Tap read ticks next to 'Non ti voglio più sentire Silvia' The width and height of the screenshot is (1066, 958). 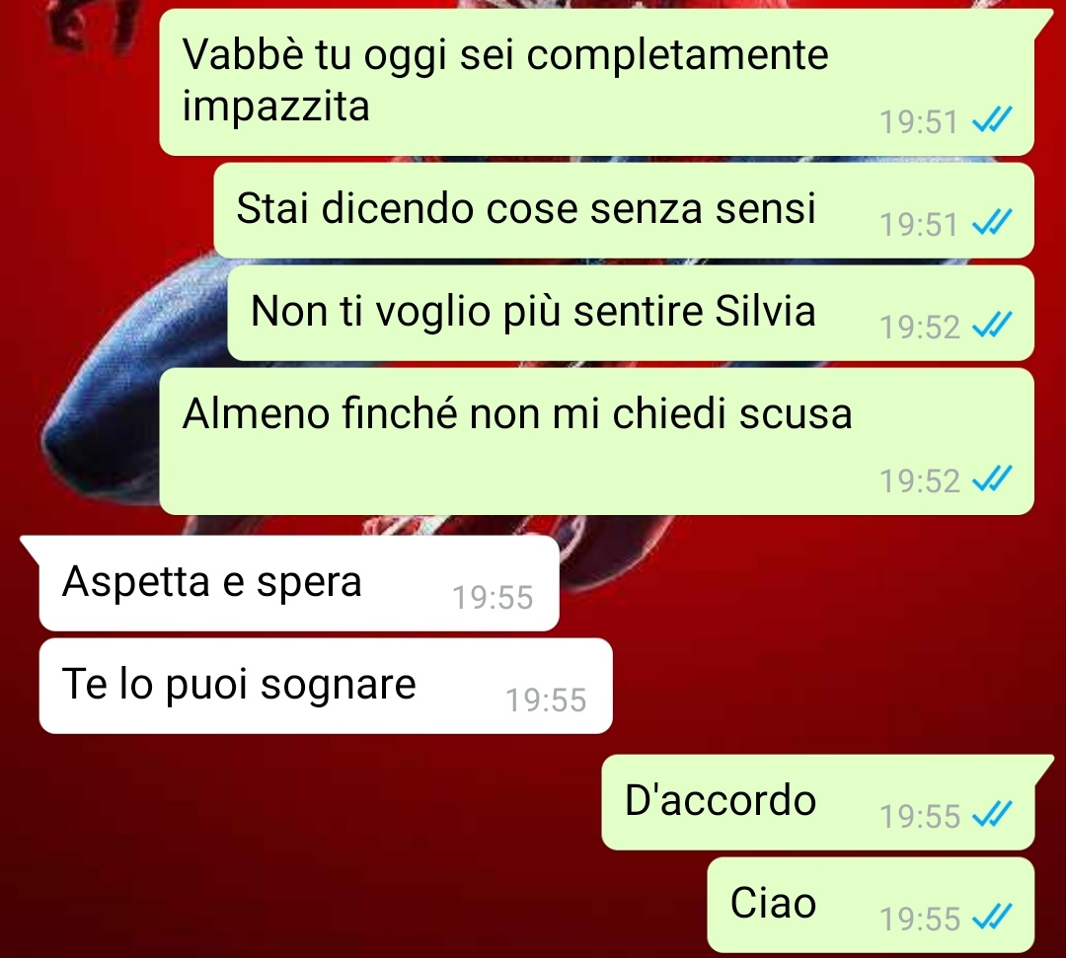point(992,324)
